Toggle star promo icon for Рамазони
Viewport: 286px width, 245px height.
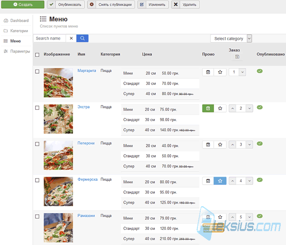coord(220,217)
